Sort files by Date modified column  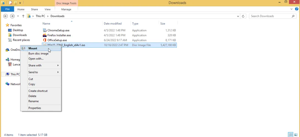[x=113, y=24]
